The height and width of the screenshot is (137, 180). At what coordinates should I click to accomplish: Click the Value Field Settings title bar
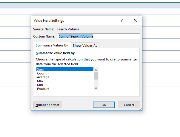point(75,20)
